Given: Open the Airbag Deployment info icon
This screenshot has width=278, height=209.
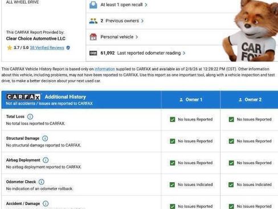Looking at the screenshot, I should [46, 160].
